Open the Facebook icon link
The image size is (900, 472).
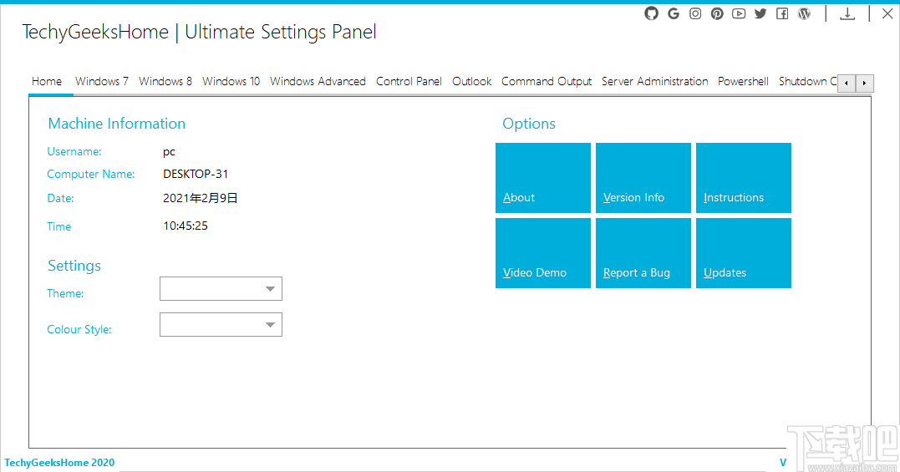click(782, 13)
